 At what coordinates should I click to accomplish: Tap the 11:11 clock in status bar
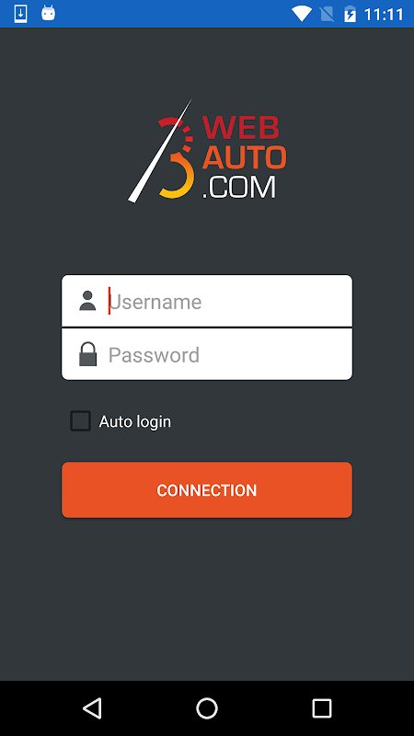[384, 14]
